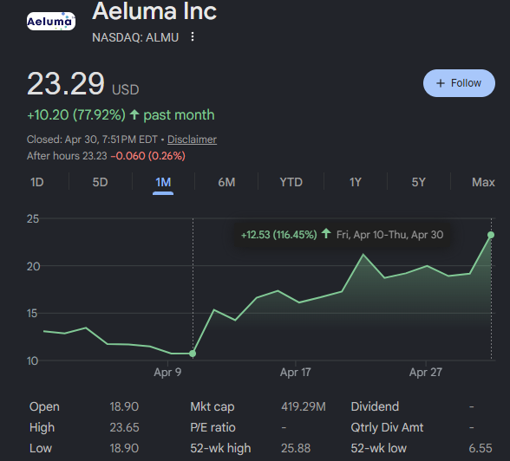Click the Apr 17 axis label
Screen dimensions: 510x461
tap(295, 372)
